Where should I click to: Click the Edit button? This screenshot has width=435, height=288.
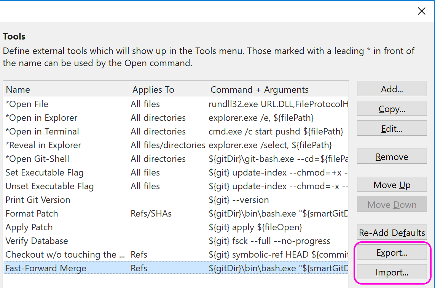[392, 128]
